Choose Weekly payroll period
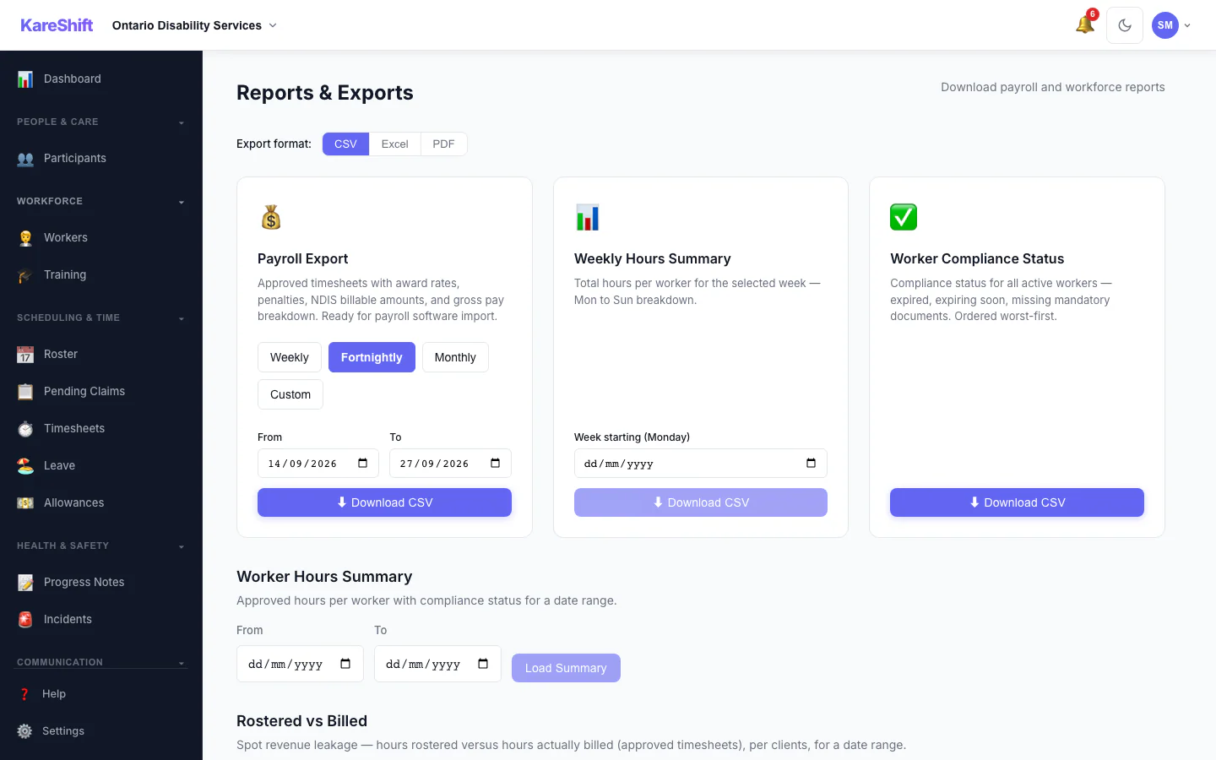Screen dimensions: 1216x760 click(290, 357)
